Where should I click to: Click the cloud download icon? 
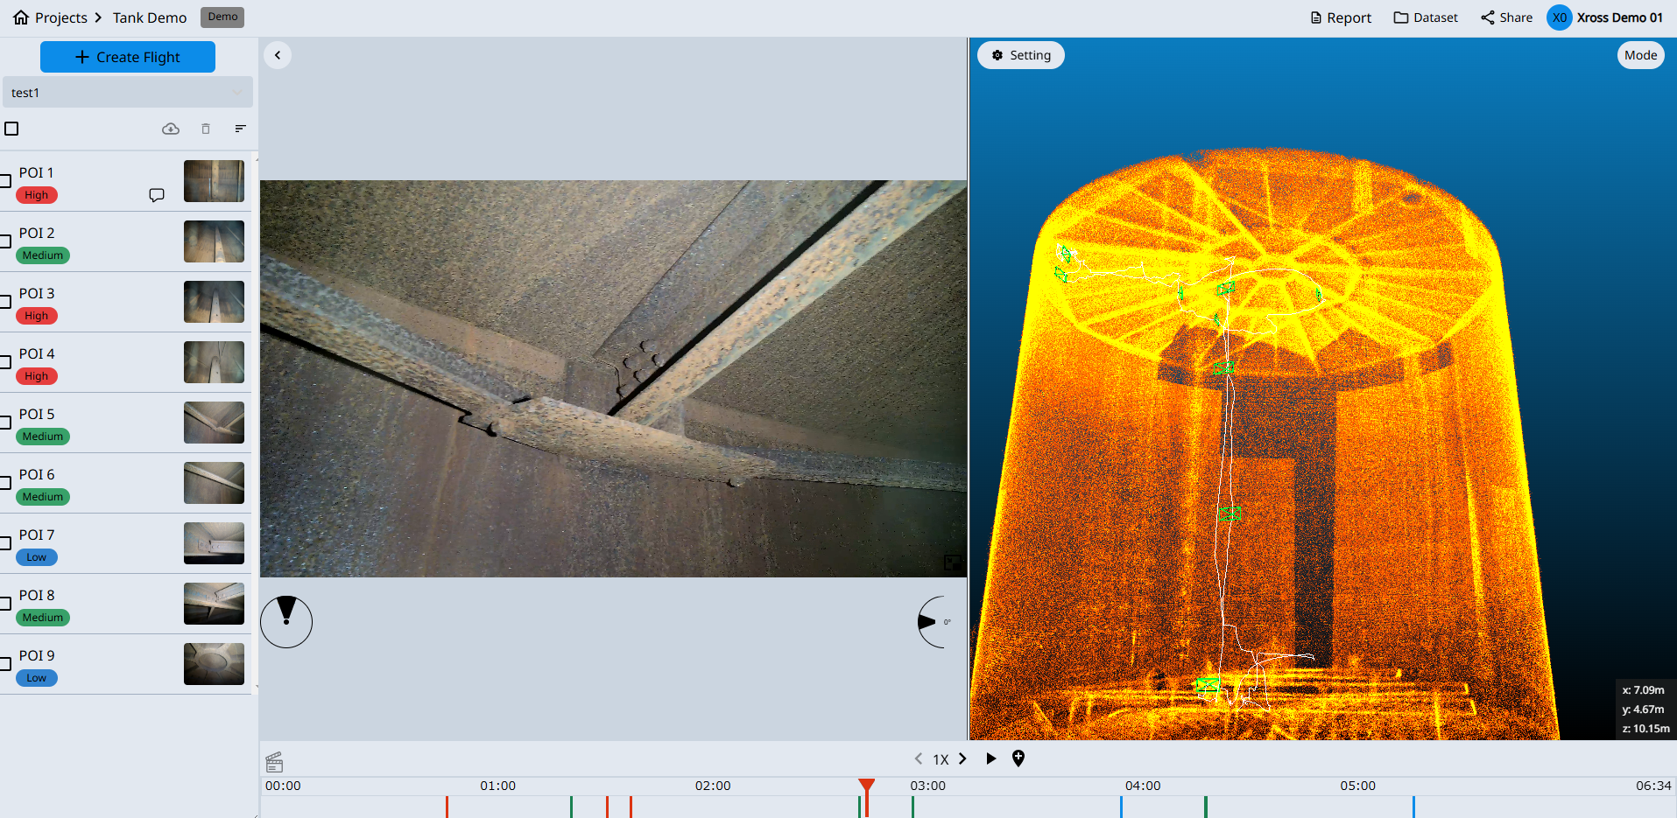click(x=171, y=129)
